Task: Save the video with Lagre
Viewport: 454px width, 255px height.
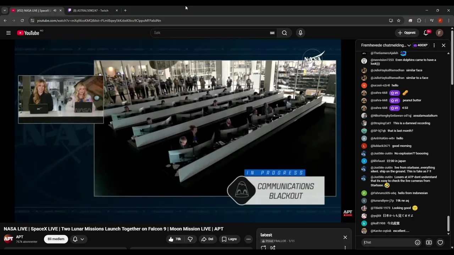Action: (229, 239)
